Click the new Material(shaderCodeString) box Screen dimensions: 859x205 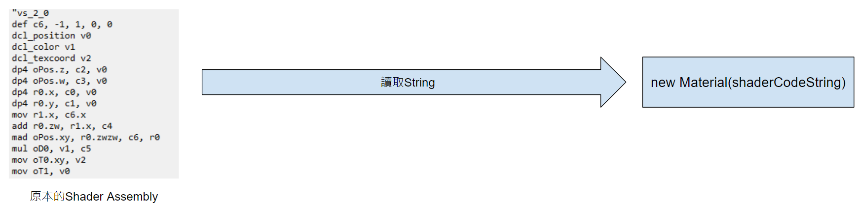tap(747, 83)
